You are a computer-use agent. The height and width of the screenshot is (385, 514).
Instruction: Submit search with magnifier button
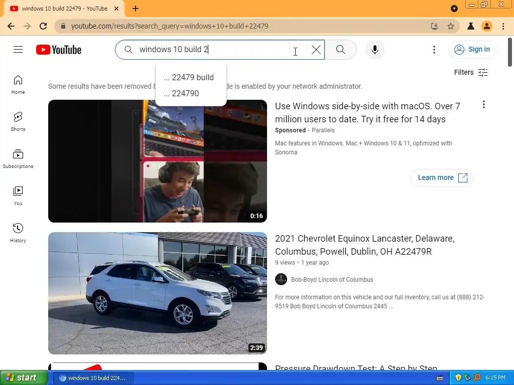click(341, 50)
